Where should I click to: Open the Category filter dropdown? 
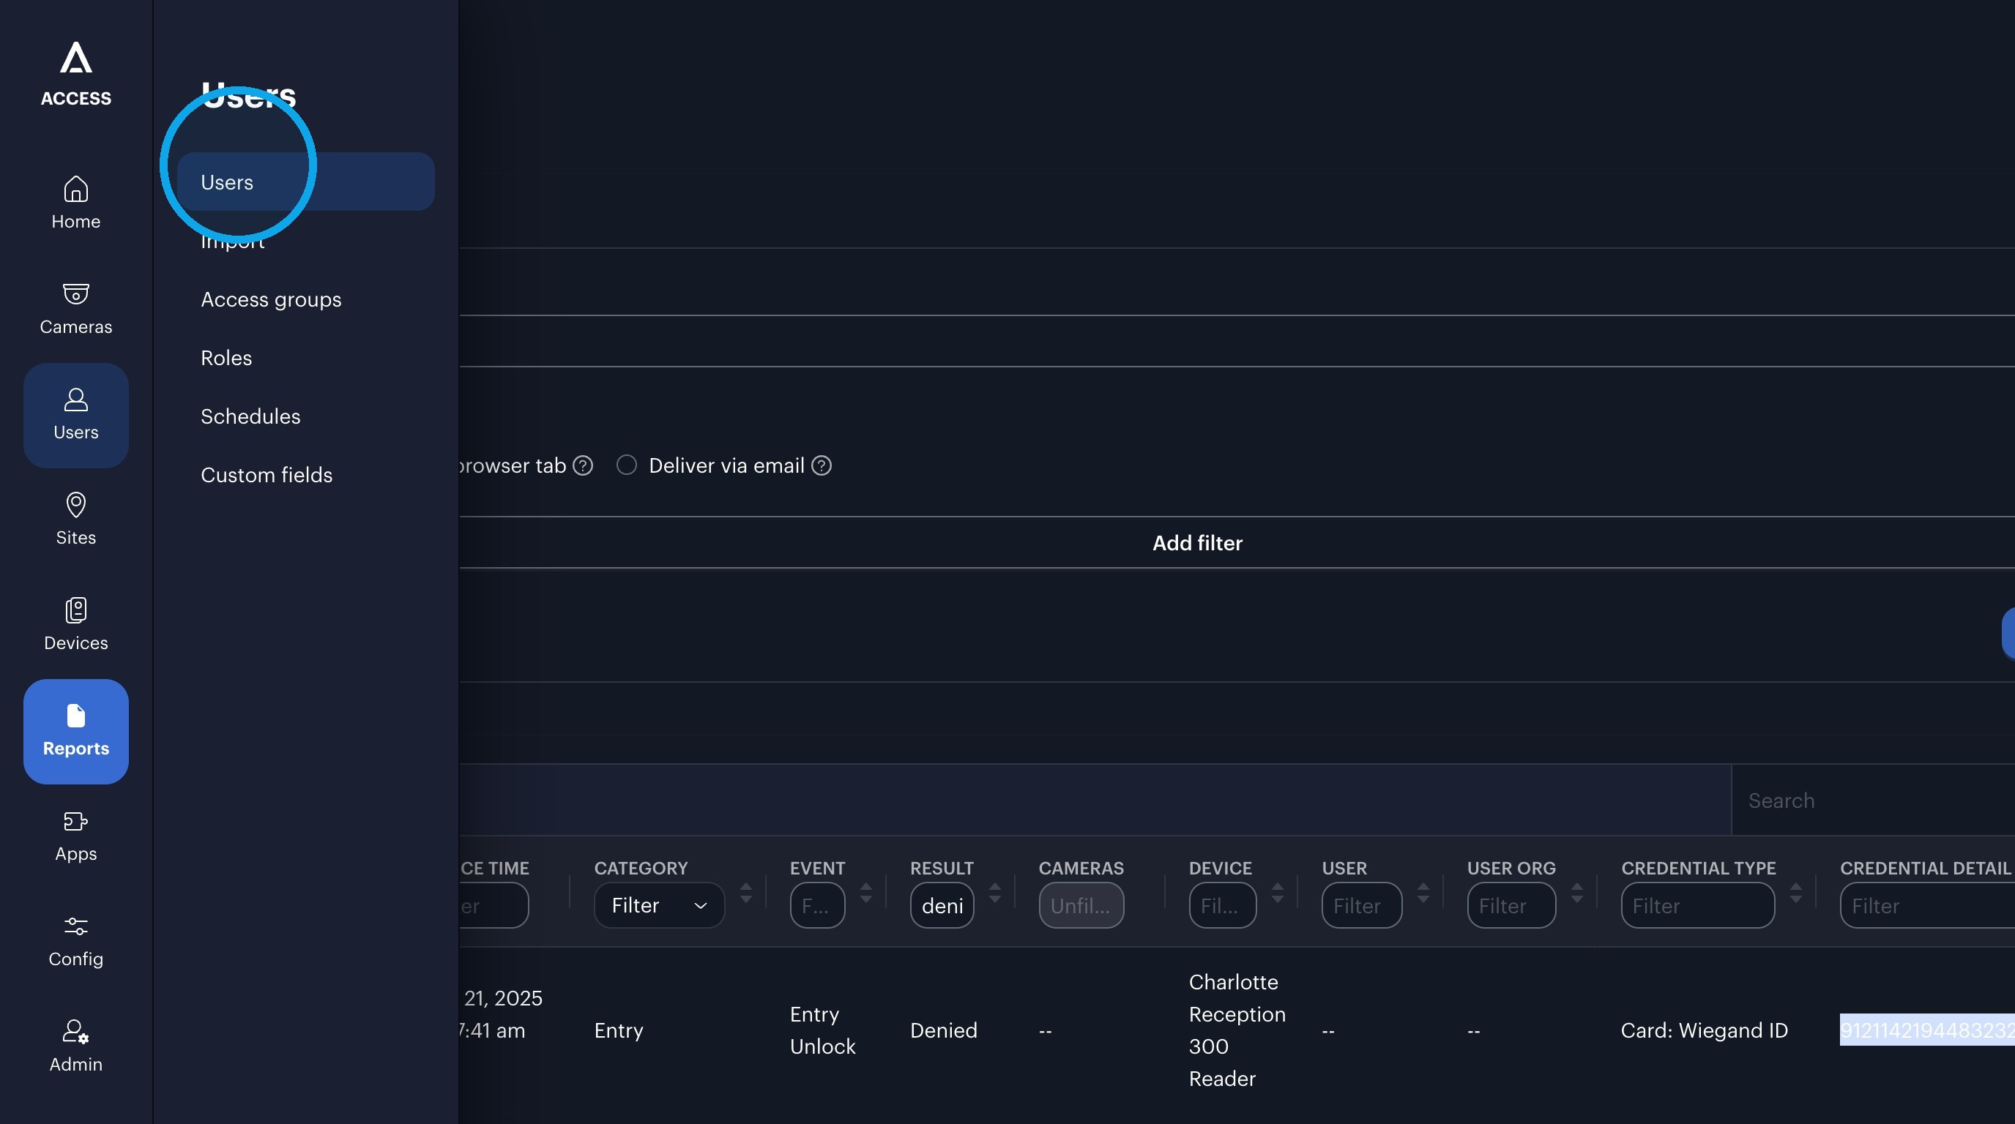(x=660, y=905)
